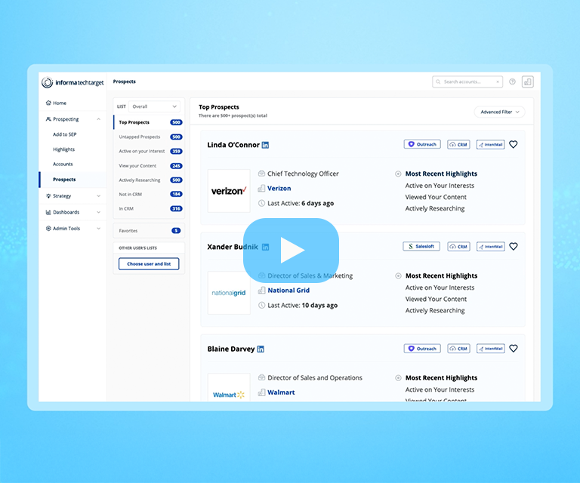Go to Highlights in sidebar
This screenshot has width=580, height=483.
[x=63, y=149]
